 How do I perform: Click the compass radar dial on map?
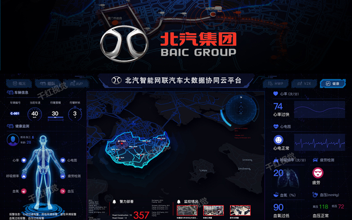(x=241, y=110)
